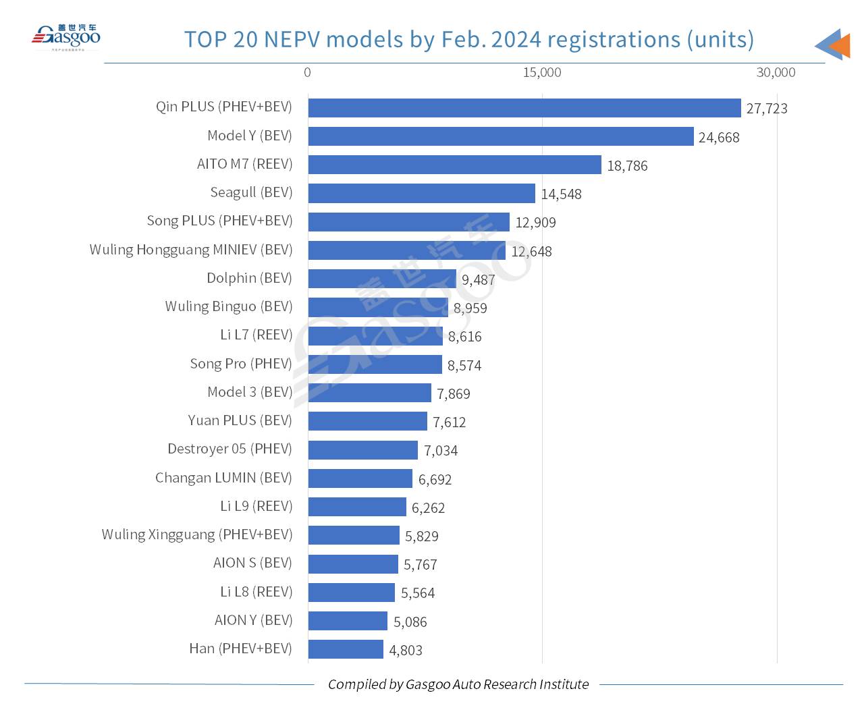Viewport: 864px width, 714px height.
Task: Click the AITO M7 bar in chart
Action: point(455,165)
